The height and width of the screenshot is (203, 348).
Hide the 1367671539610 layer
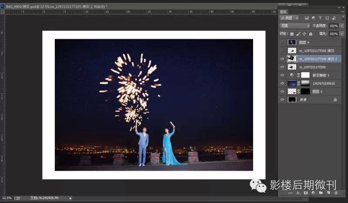tap(282, 83)
